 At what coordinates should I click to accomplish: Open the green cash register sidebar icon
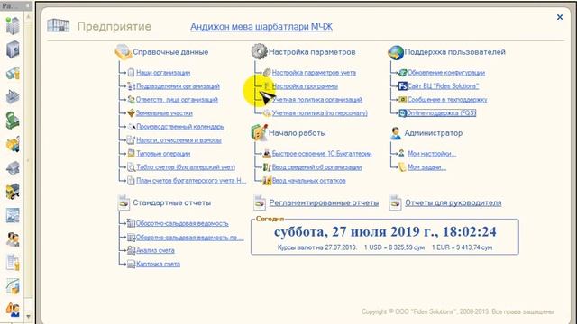(13, 121)
